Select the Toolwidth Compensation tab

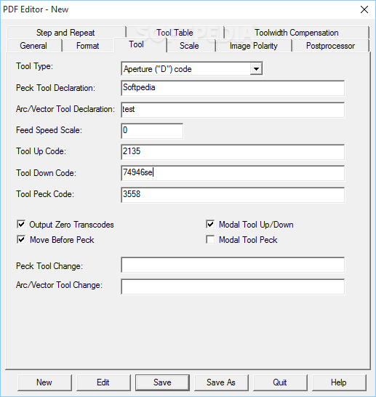[297, 33]
